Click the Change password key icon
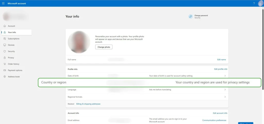The height and width of the screenshot is (124, 264). point(191,16)
